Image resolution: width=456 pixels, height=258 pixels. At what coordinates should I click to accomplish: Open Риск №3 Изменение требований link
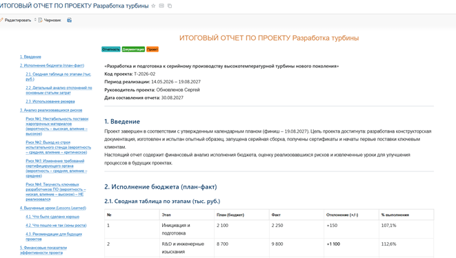point(57,168)
